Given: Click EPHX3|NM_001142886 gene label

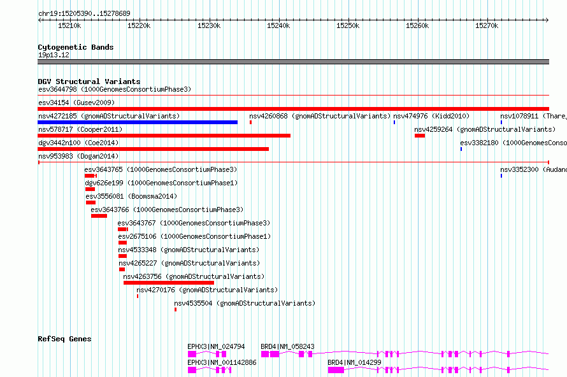Looking at the screenshot, I should click(x=222, y=362).
